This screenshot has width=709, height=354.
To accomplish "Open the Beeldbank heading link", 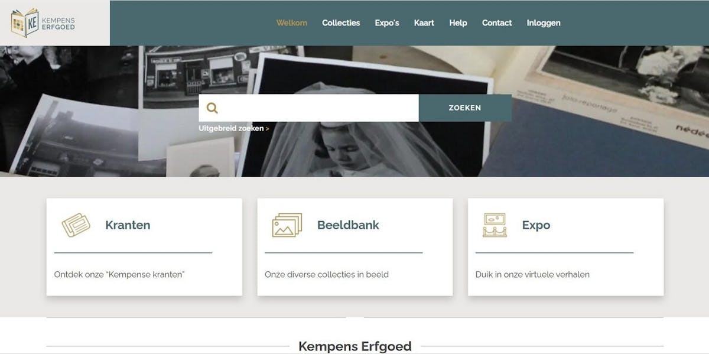I will pos(348,225).
